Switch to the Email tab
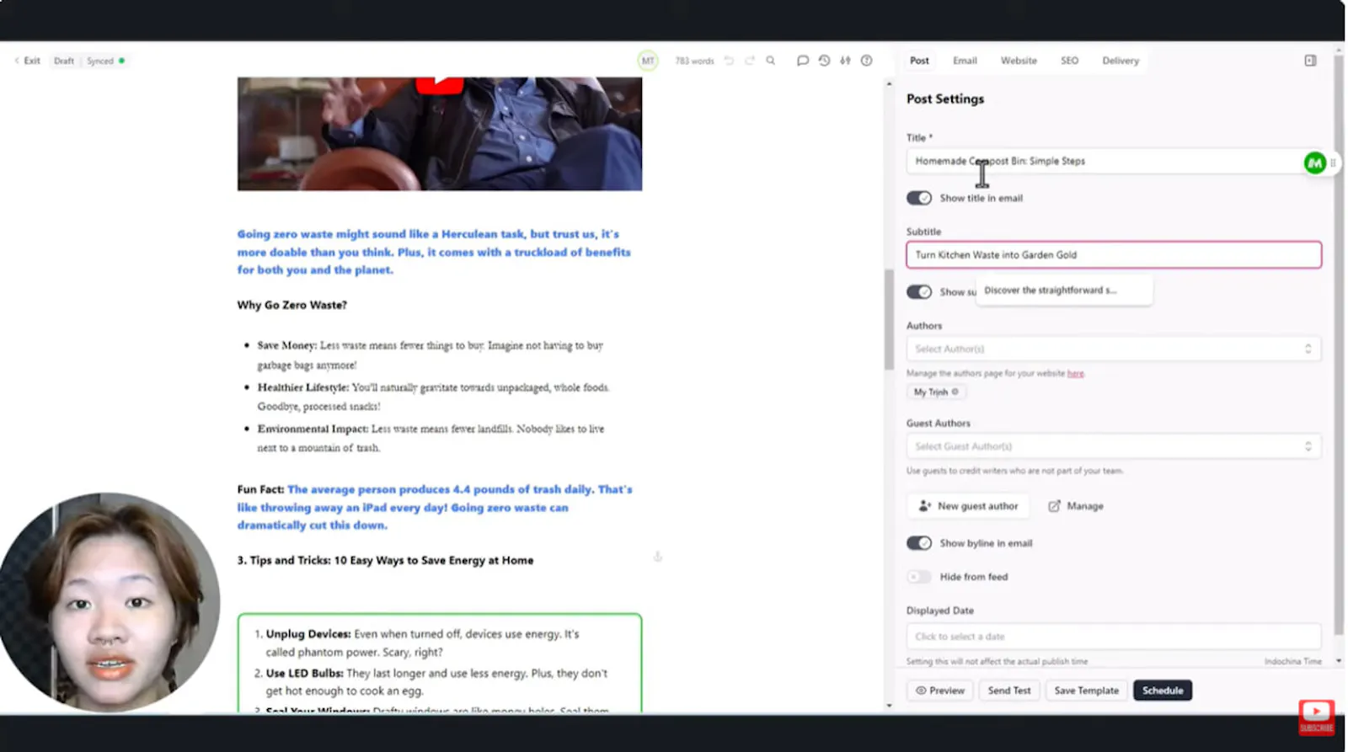Viewport: 1348px width, 752px height. [965, 61]
